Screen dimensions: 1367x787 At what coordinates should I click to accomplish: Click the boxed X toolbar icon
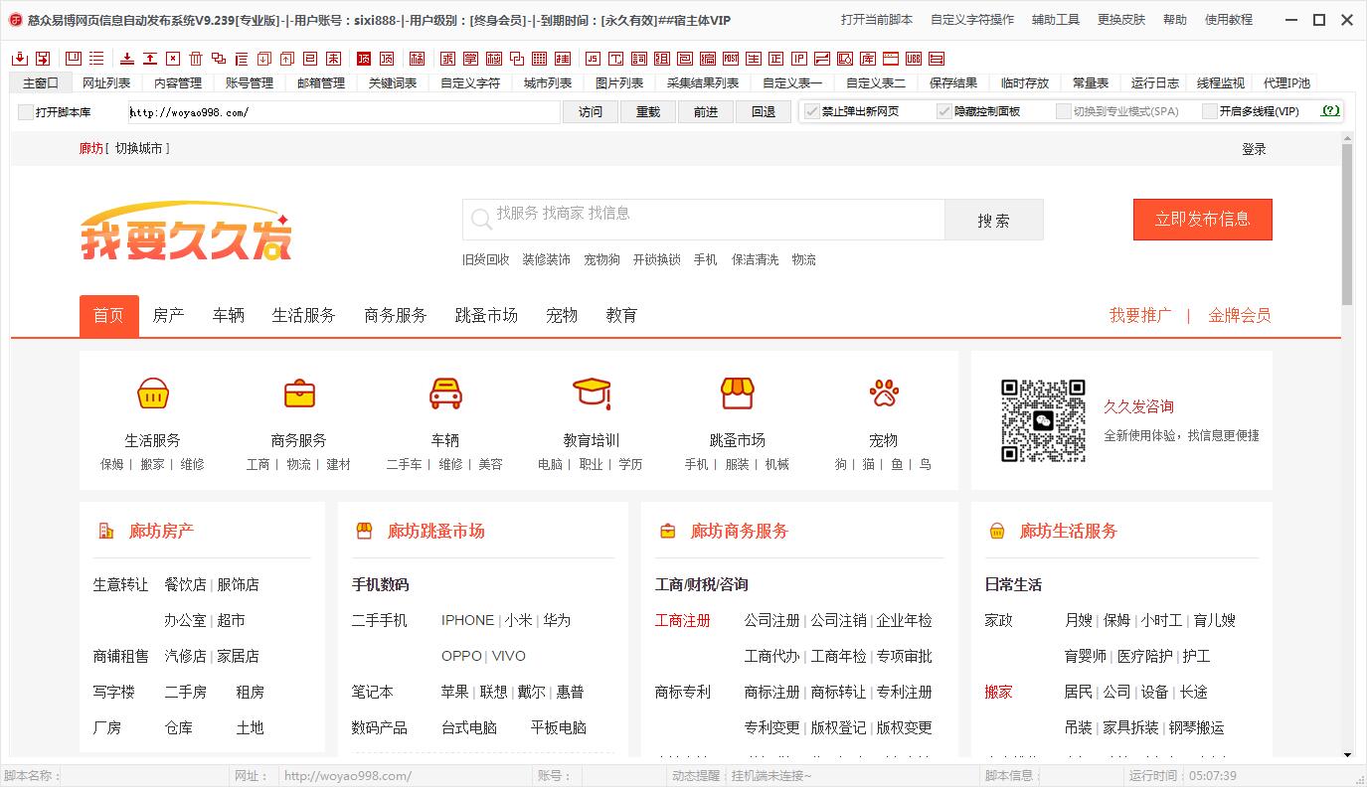[173, 59]
